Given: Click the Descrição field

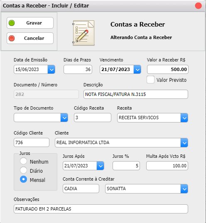Looking at the screenshot, I should point(136,94).
